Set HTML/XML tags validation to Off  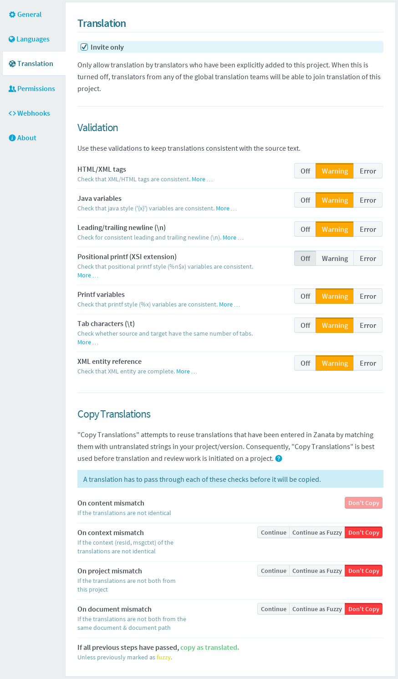(x=305, y=171)
